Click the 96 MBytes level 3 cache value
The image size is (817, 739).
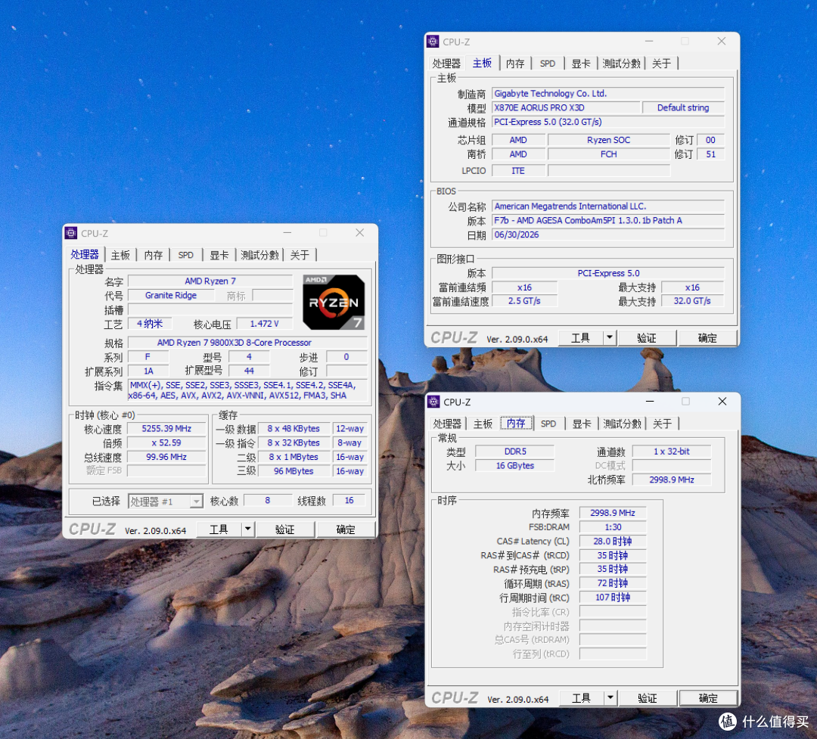click(294, 470)
